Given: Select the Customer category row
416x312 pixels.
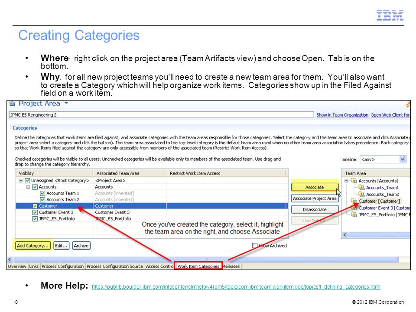Looking at the screenshot, I should [152, 206].
